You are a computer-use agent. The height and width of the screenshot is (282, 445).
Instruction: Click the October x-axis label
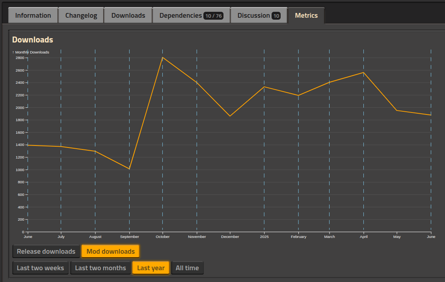pos(163,237)
